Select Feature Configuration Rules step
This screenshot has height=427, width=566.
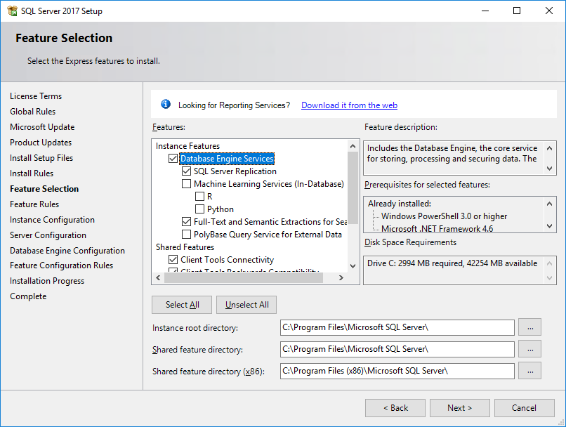[x=61, y=265]
